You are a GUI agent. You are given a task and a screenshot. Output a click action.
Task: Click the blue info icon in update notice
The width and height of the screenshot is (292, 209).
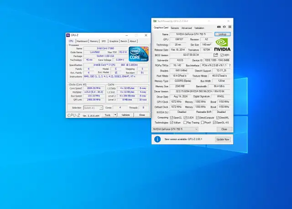(157, 139)
